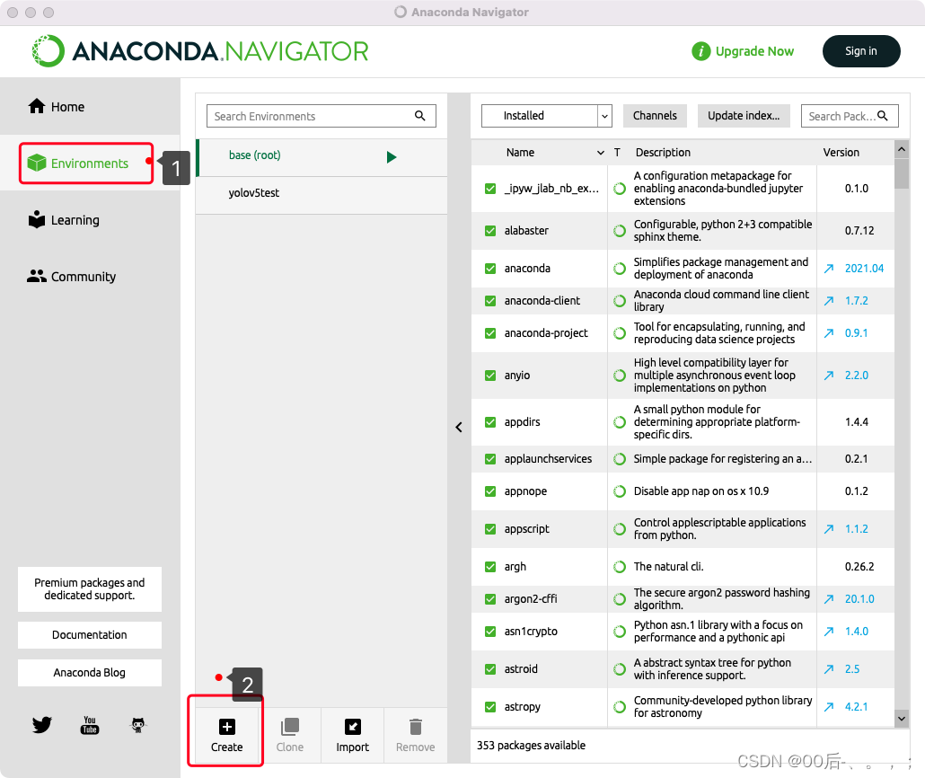Click the upgrade arrow for astropy
The image size is (925, 778).
829,706
